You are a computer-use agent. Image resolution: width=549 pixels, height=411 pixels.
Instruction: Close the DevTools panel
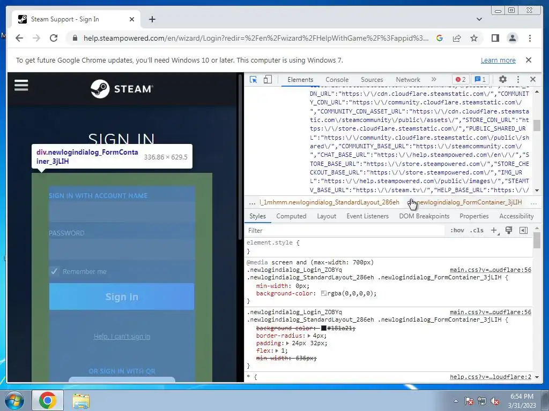(x=533, y=79)
